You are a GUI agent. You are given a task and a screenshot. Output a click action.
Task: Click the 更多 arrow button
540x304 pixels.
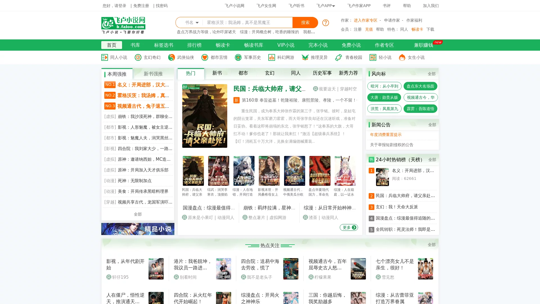coord(349,227)
